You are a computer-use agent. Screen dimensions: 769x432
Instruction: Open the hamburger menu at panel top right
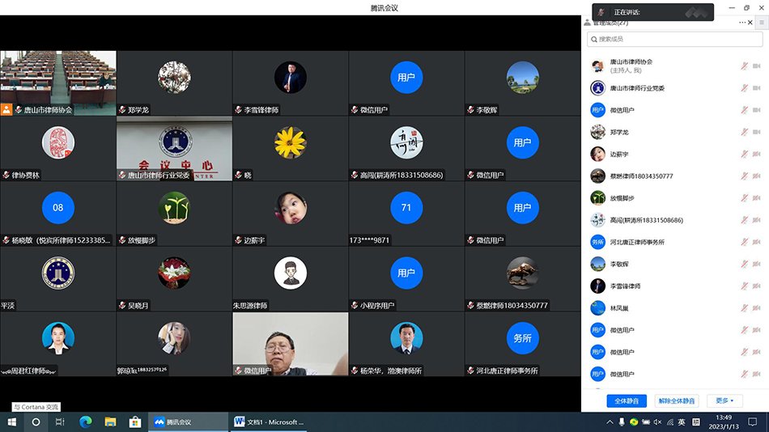click(762, 23)
